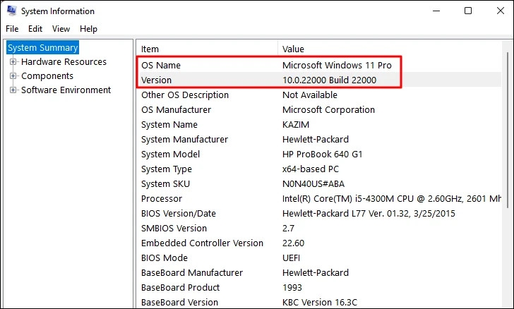Click the System Information app icon in title bar

[x=12, y=11]
